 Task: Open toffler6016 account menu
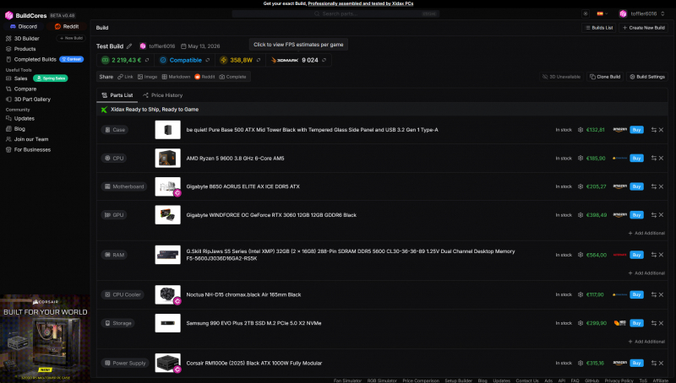[642, 13]
